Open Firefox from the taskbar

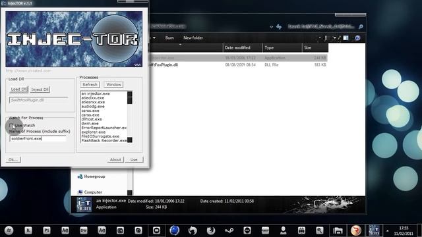coord(211,230)
